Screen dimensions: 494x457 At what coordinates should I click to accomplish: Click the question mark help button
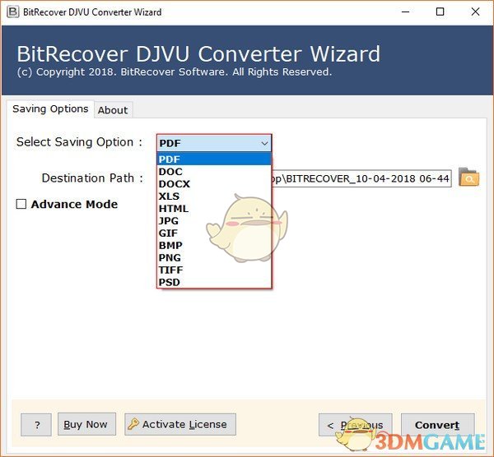pos(36,425)
